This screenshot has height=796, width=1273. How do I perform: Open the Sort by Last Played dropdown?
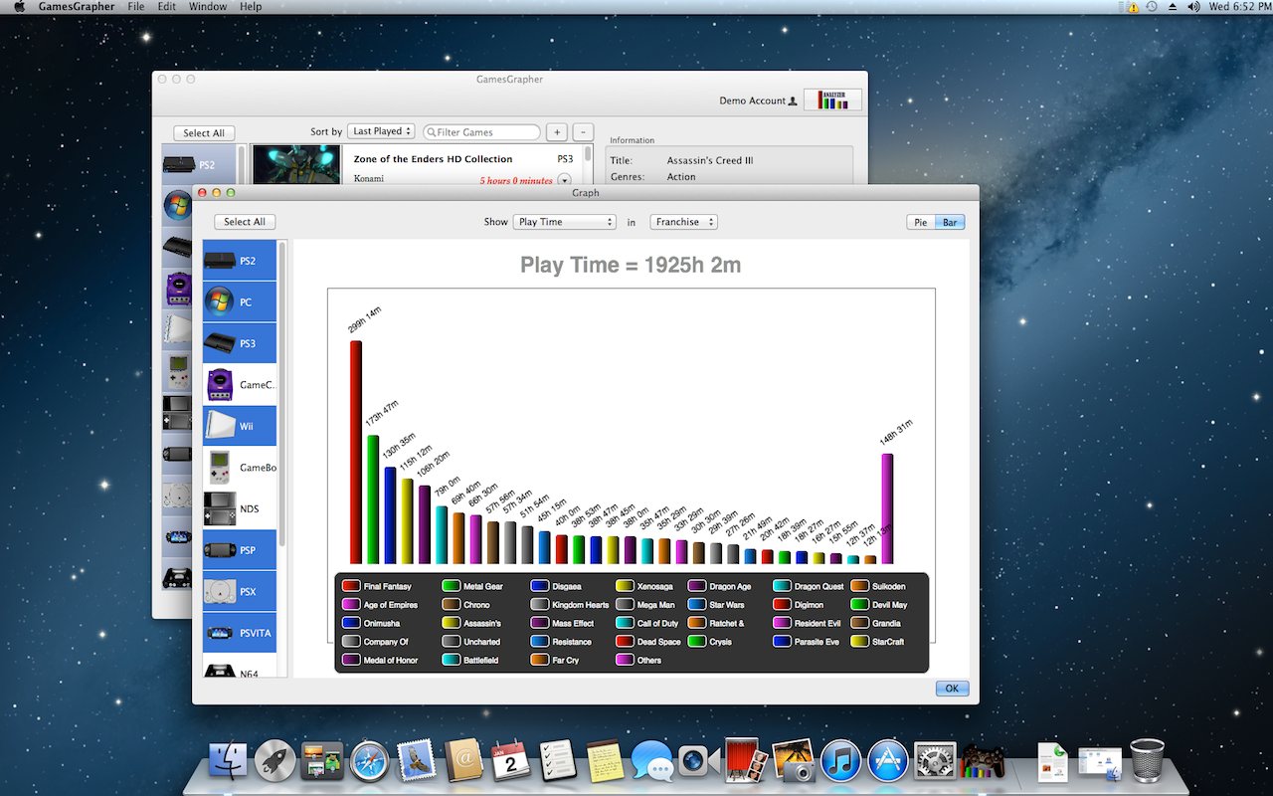[x=381, y=131]
